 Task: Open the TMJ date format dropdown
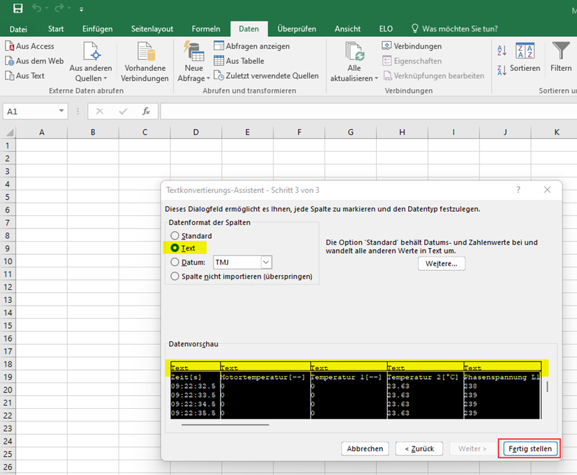click(x=266, y=263)
